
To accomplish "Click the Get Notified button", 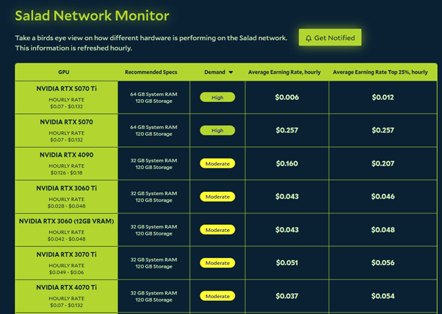I will coord(330,37).
